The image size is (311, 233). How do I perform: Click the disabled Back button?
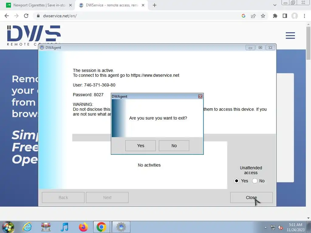coord(63,198)
